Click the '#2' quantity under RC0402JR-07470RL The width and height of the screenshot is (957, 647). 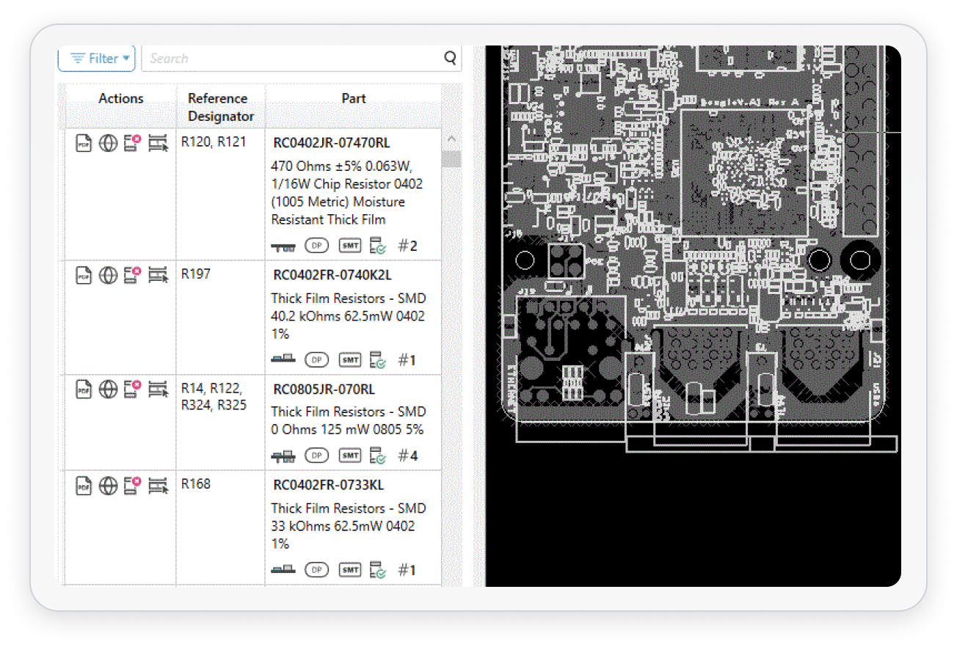click(407, 246)
